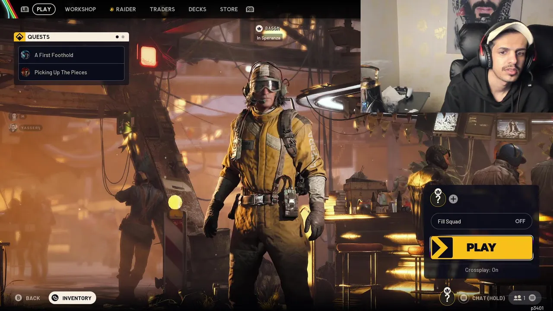Select the PLAY tab in top navigation
553x311 pixels.
pyautogui.click(x=44, y=9)
